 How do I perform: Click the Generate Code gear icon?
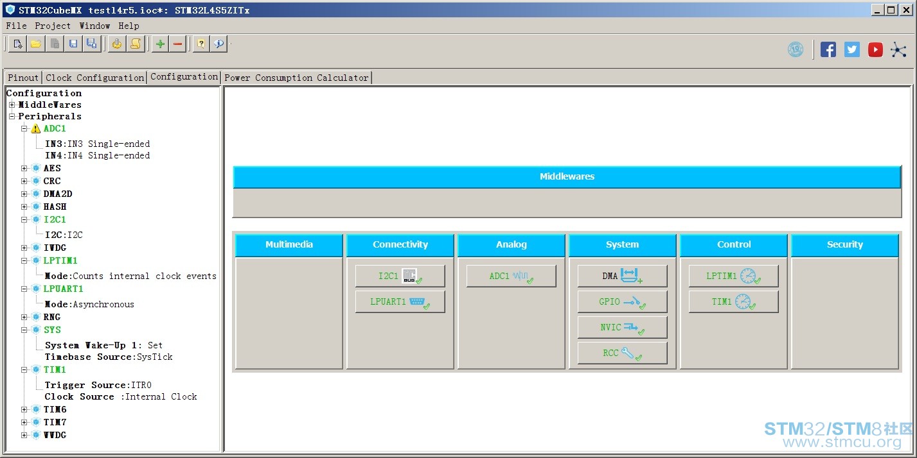tap(117, 44)
